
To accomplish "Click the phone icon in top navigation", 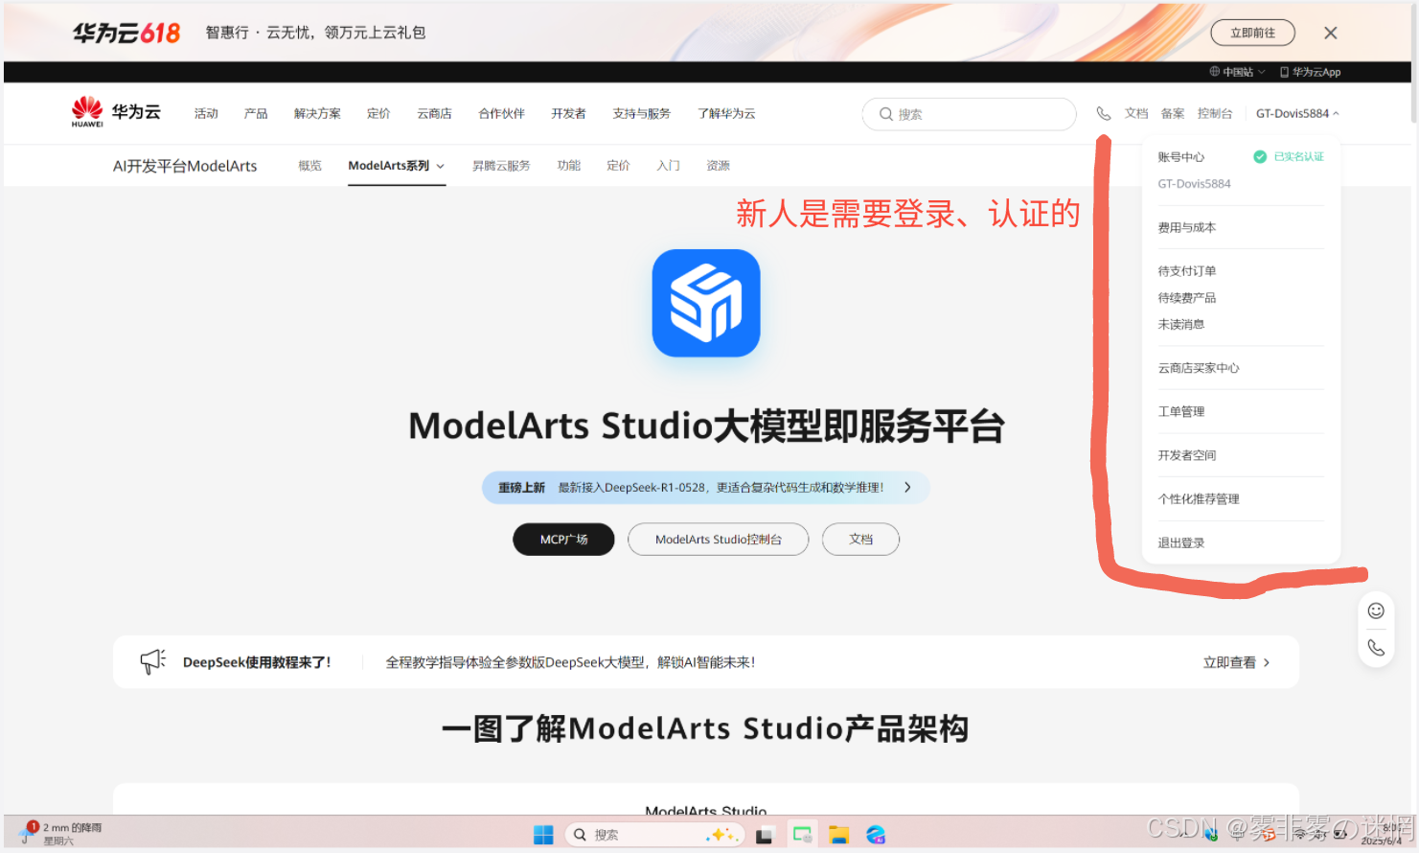I will [x=1104, y=113].
